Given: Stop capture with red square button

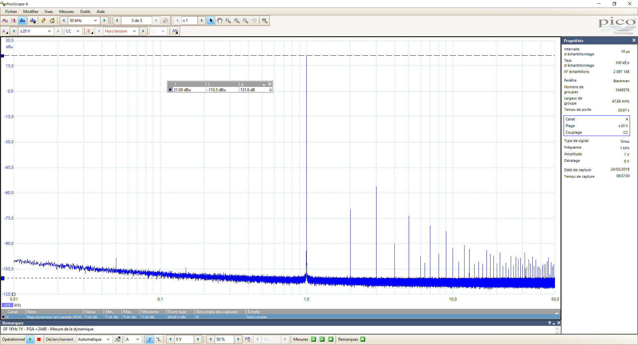Looking at the screenshot, I should pos(39,339).
